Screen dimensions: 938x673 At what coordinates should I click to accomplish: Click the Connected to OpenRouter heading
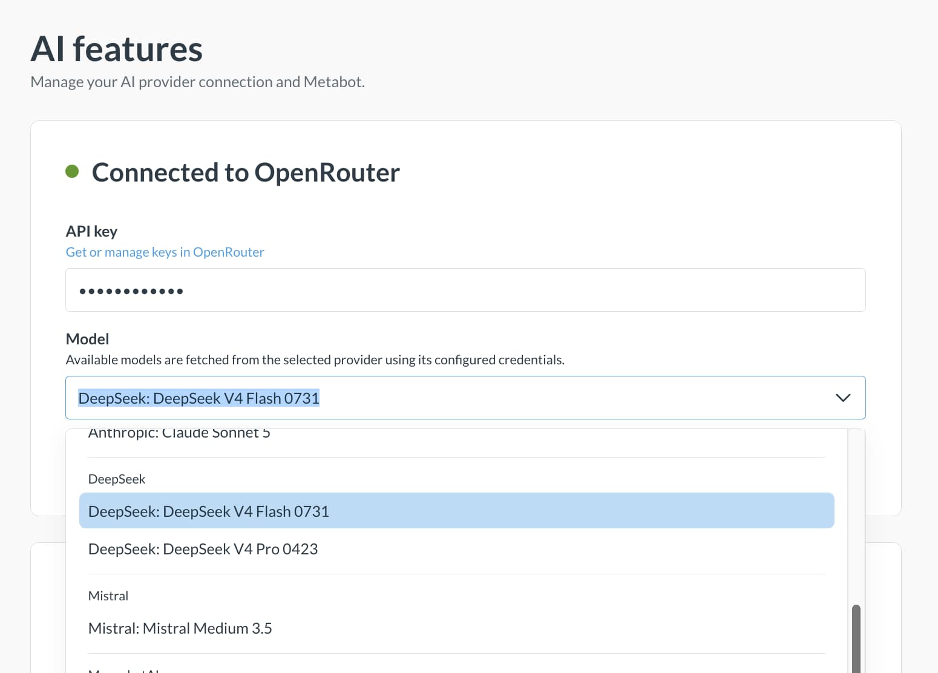click(246, 172)
